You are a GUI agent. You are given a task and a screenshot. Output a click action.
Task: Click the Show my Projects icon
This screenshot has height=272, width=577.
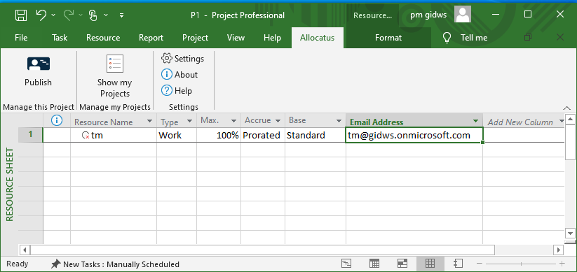(115, 64)
